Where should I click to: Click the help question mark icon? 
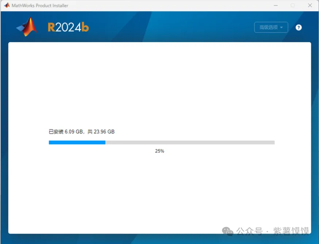299,27
